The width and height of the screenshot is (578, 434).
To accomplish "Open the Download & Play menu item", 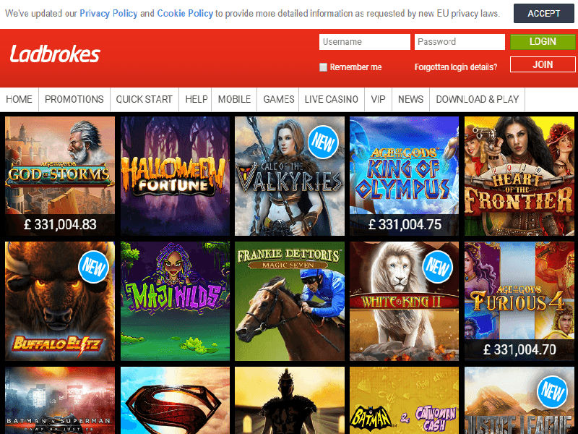I will tap(478, 99).
